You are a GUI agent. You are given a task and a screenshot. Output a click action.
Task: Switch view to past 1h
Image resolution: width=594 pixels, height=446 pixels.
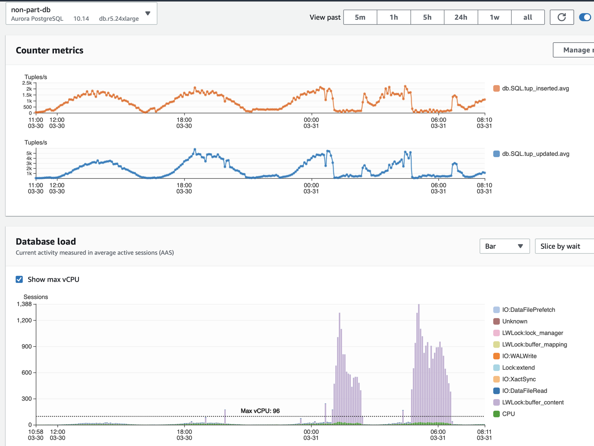(x=394, y=17)
